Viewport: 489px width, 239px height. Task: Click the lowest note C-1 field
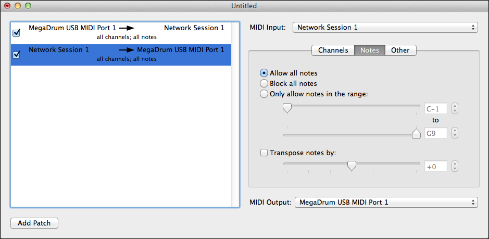tap(436, 109)
